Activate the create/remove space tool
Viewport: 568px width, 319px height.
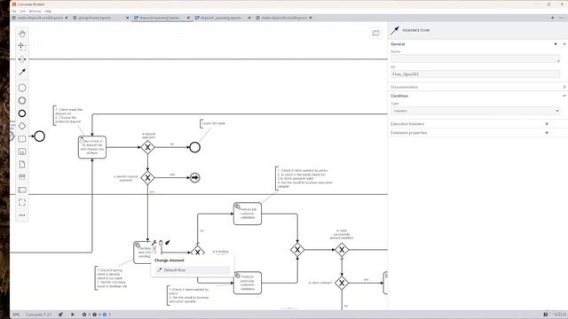22,59
